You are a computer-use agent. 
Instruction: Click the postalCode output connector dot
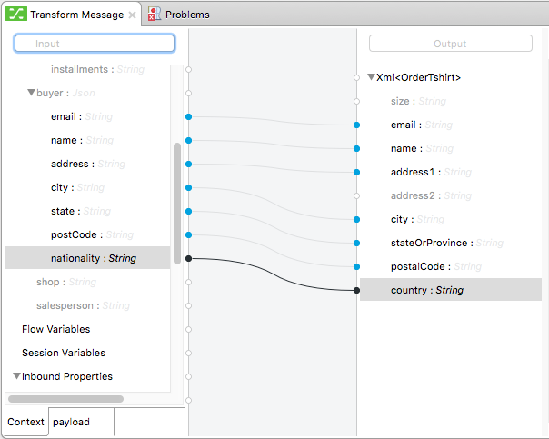pos(356,266)
